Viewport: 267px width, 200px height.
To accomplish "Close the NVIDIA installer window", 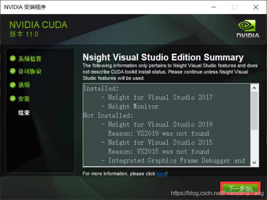I will click(255, 7).
